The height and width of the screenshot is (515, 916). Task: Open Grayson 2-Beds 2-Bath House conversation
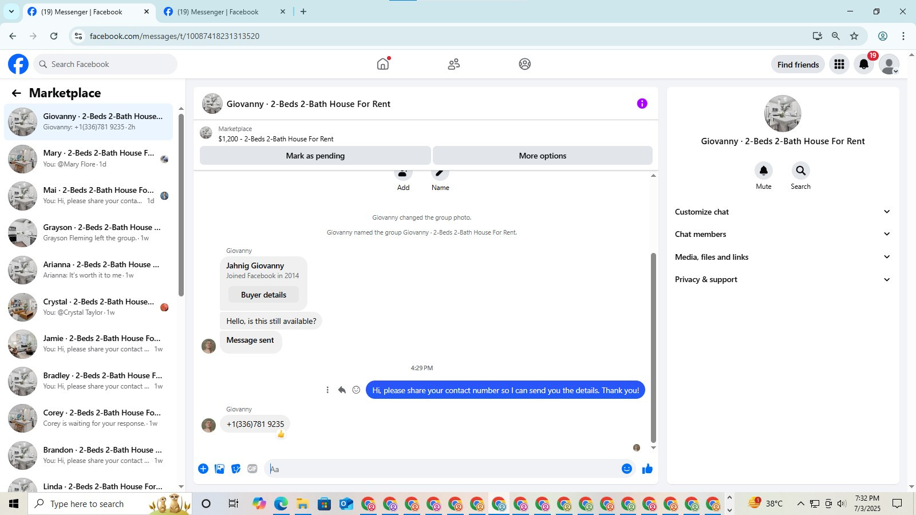89,233
